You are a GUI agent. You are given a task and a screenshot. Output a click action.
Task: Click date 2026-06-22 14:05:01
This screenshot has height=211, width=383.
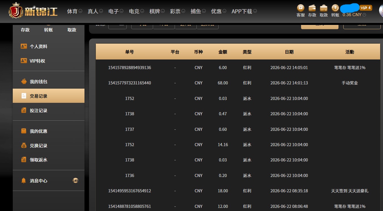coord(289,68)
